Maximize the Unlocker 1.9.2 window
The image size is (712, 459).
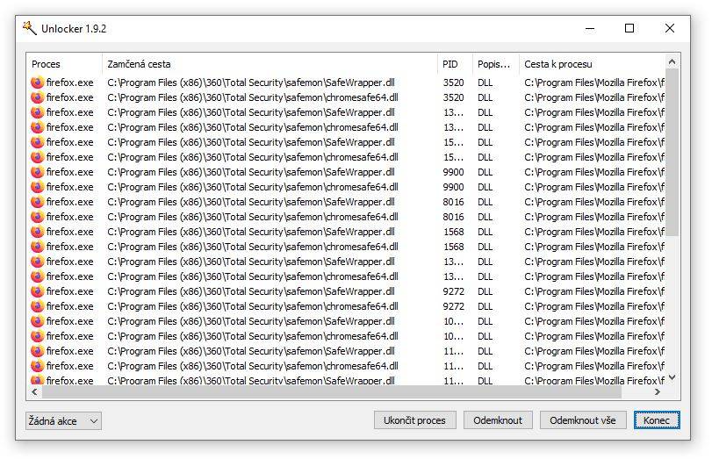[x=629, y=28]
